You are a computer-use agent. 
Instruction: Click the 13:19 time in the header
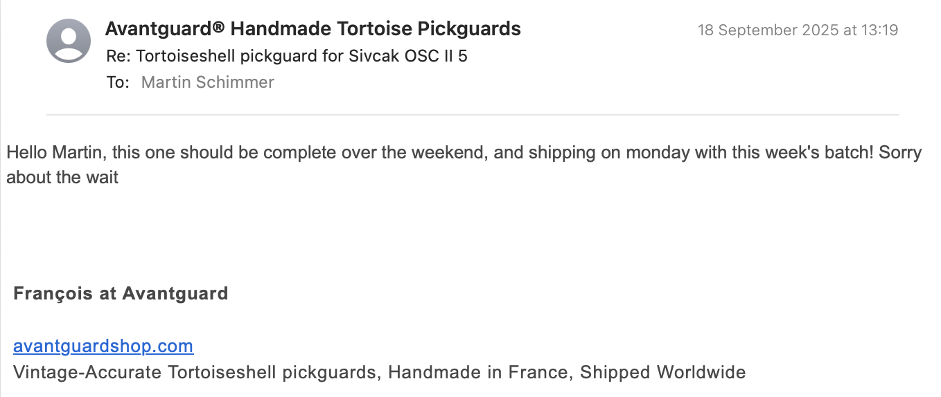[881, 30]
